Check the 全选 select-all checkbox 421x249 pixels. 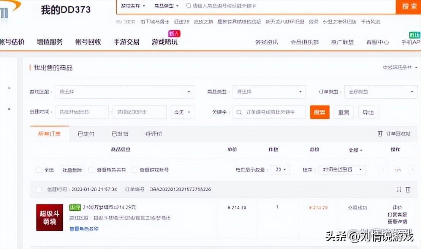click(x=38, y=170)
